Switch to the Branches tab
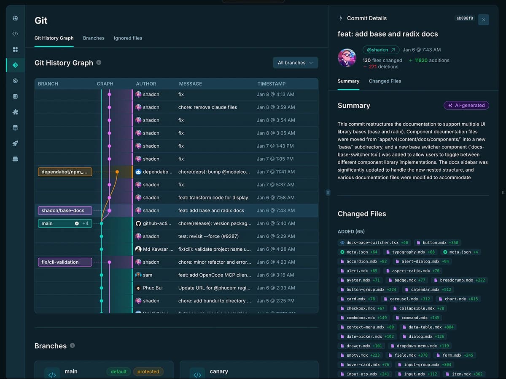Viewport: 506px width, 379px height. (94, 38)
